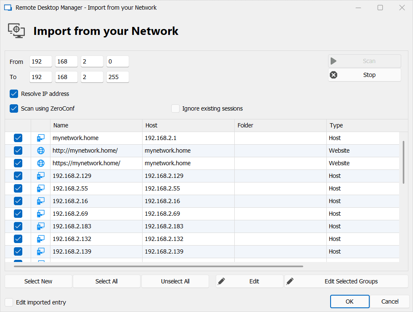
Task: Click the host icon for 192.168.2.139
Action: pos(40,252)
